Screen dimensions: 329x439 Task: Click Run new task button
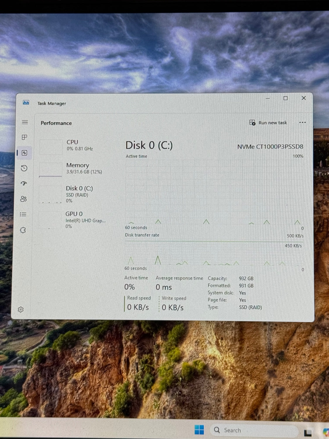(x=268, y=123)
